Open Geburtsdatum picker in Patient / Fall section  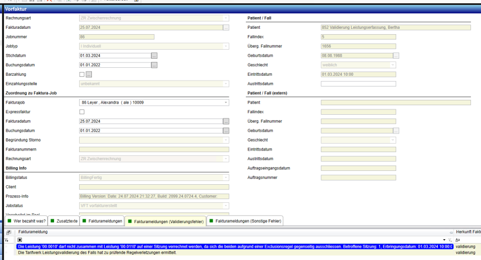(396, 56)
